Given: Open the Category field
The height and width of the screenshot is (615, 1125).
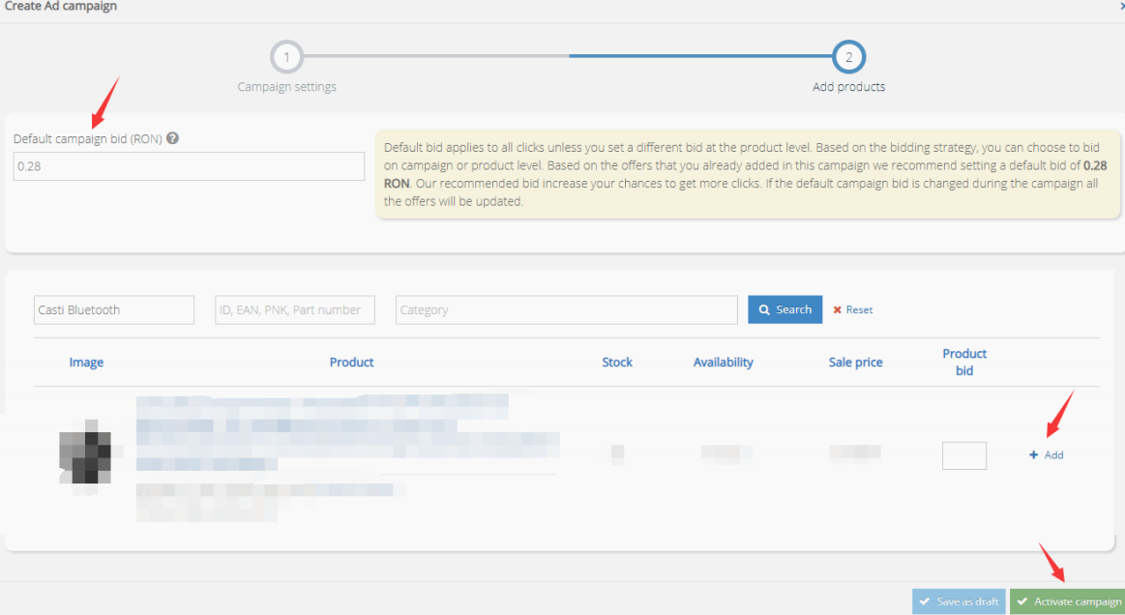Looking at the screenshot, I should (x=566, y=310).
